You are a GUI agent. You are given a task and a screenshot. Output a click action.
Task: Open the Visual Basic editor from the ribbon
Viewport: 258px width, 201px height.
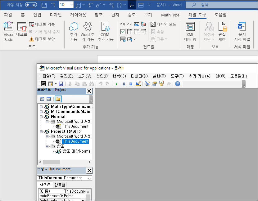point(8,31)
